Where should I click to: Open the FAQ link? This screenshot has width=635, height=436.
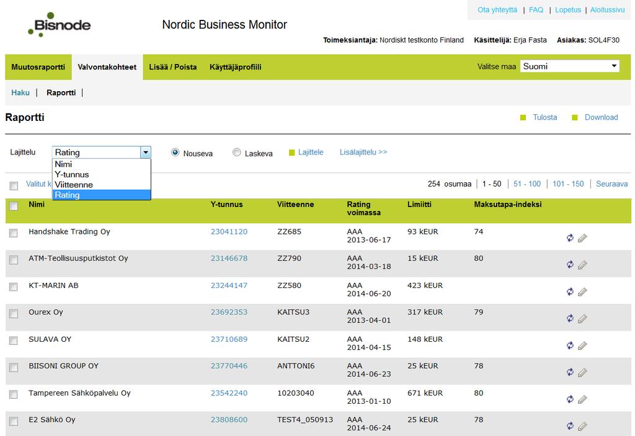pos(536,10)
